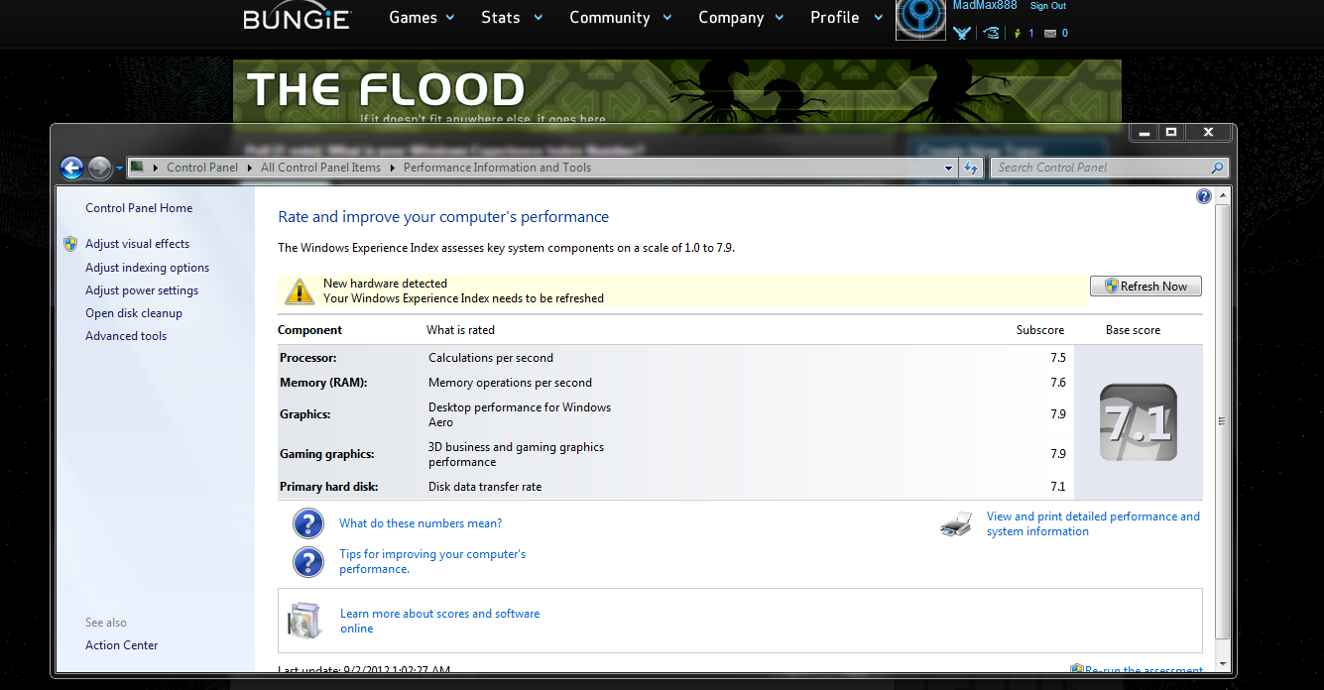Click the blue winged emblem icon under username
1324x690 pixels.
coord(962,34)
